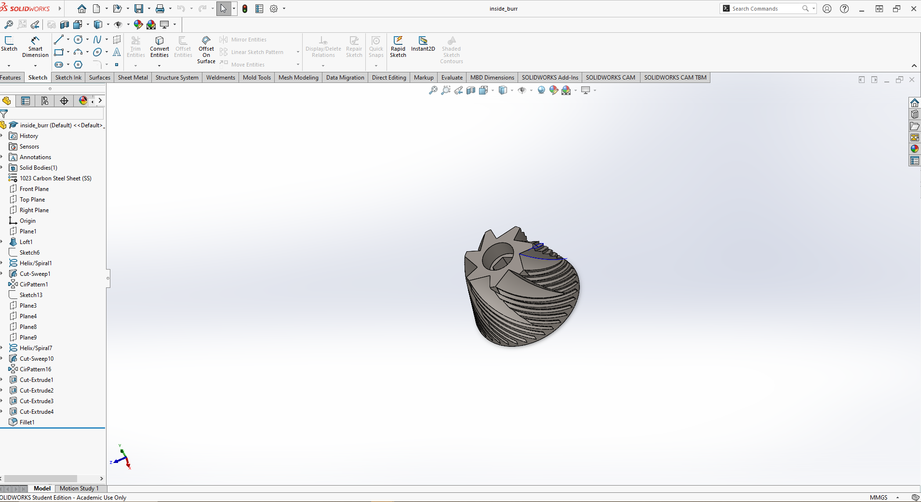Select Helix/Spiral7 in the feature tree
This screenshot has width=921, height=502.
click(x=36, y=348)
